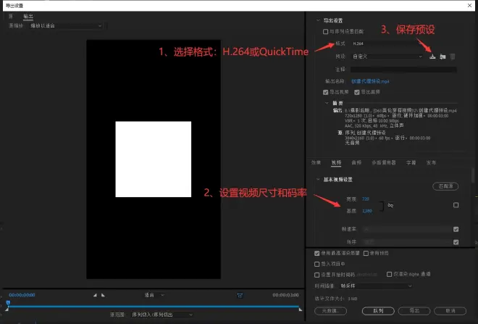478x324 pixels.
Task: Open the Time Interpolation 帧采样 dropdown
Action: pyautogui.click(x=376, y=286)
